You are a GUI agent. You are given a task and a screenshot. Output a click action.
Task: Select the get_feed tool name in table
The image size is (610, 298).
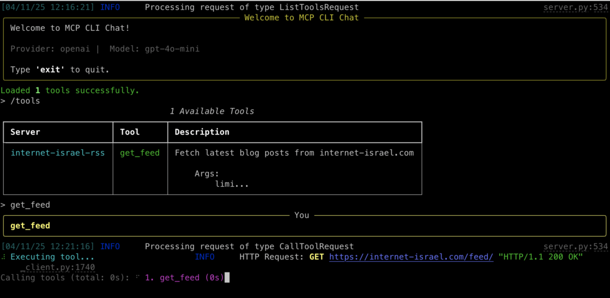coord(139,153)
